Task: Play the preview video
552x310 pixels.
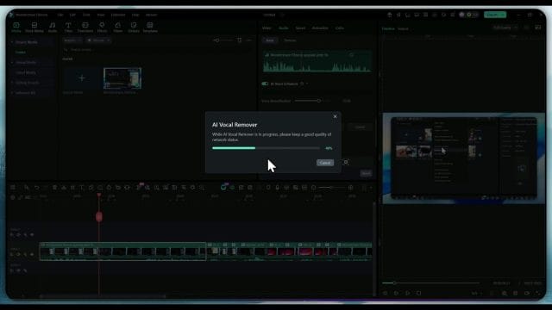Action: pyautogui.click(x=407, y=293)
